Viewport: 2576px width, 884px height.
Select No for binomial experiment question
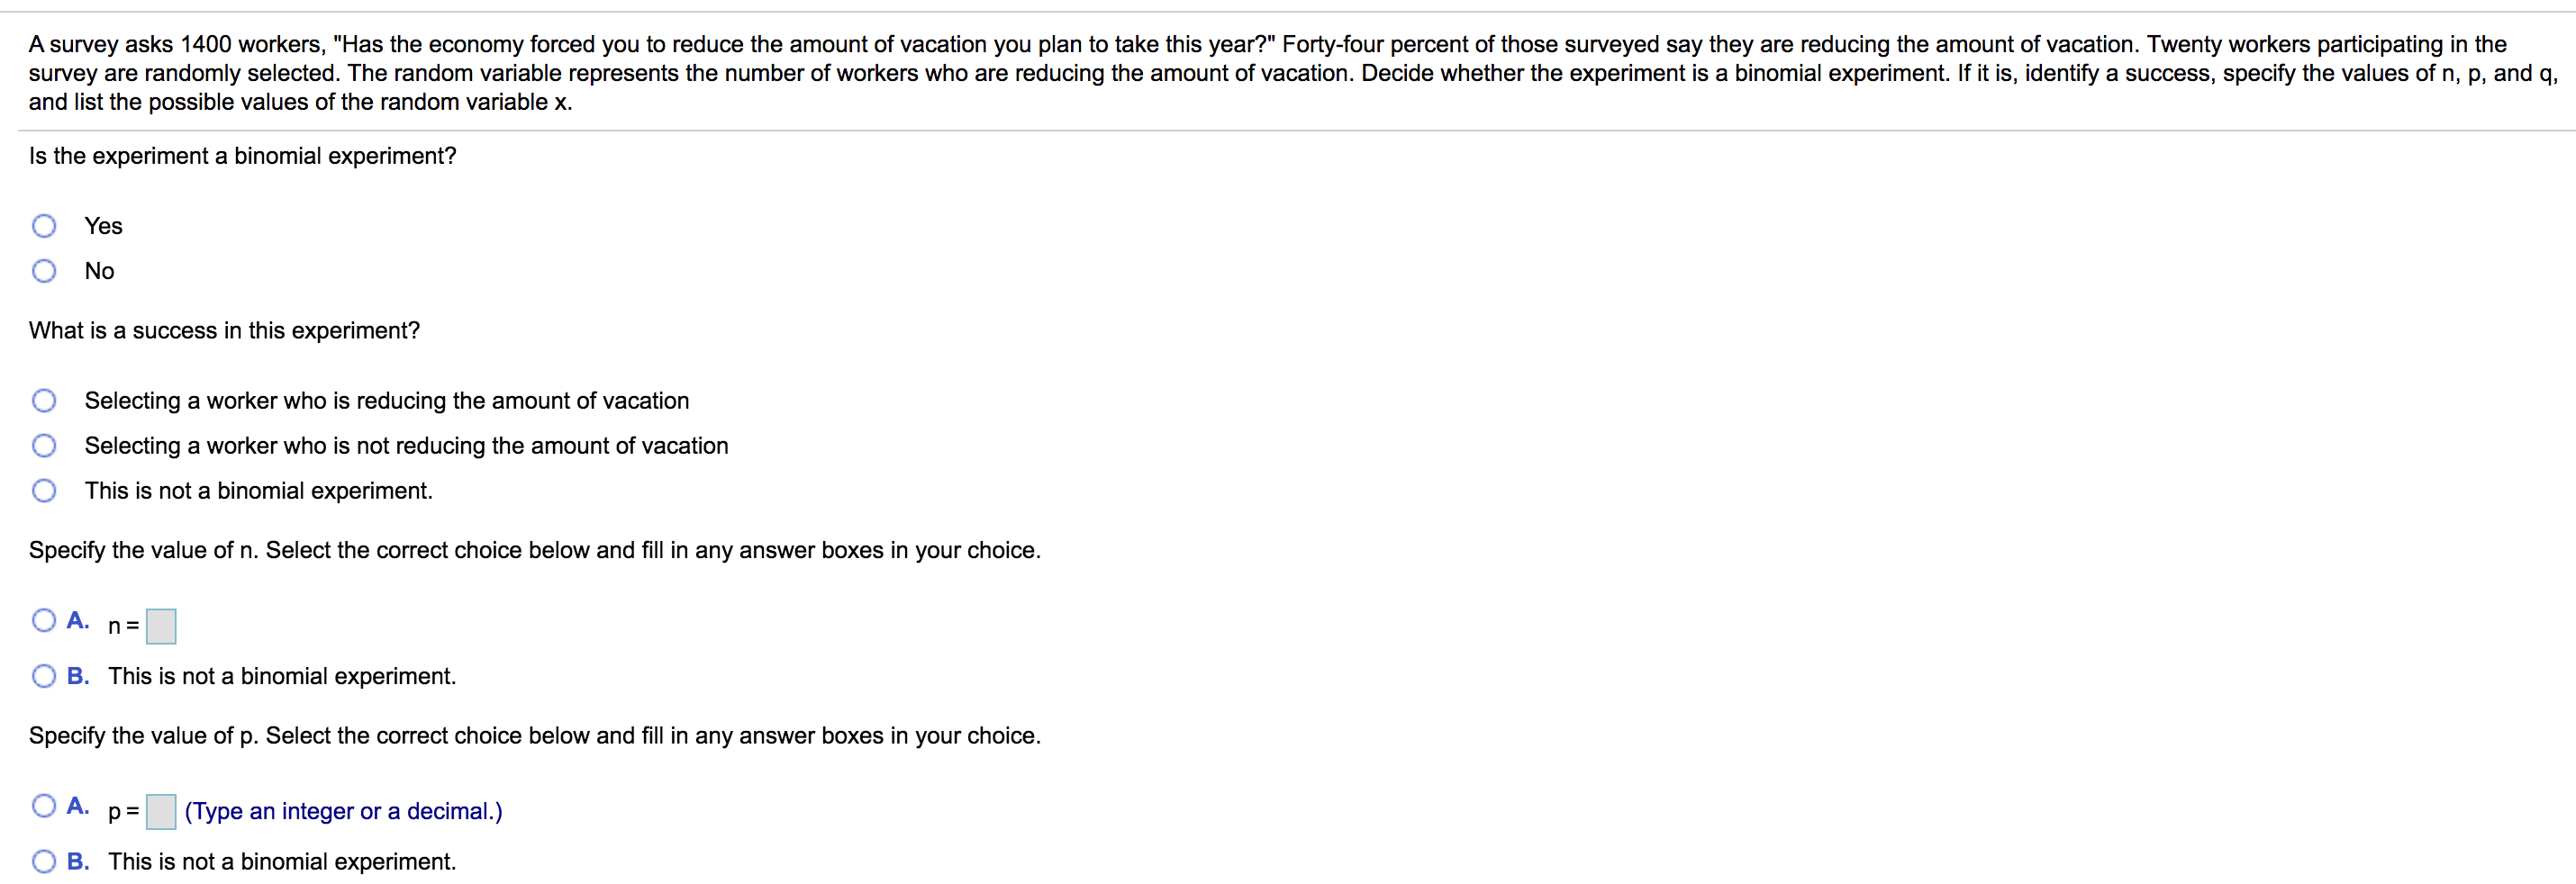(44, 271)
